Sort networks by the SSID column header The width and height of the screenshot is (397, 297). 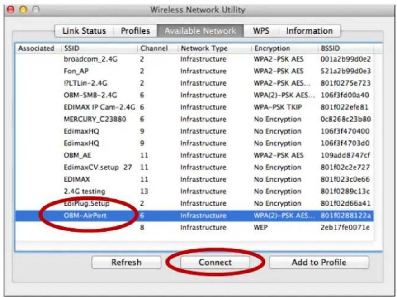[x=72, y=47]
